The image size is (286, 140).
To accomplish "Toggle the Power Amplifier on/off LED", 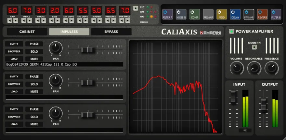I will (x=232, y=32).
